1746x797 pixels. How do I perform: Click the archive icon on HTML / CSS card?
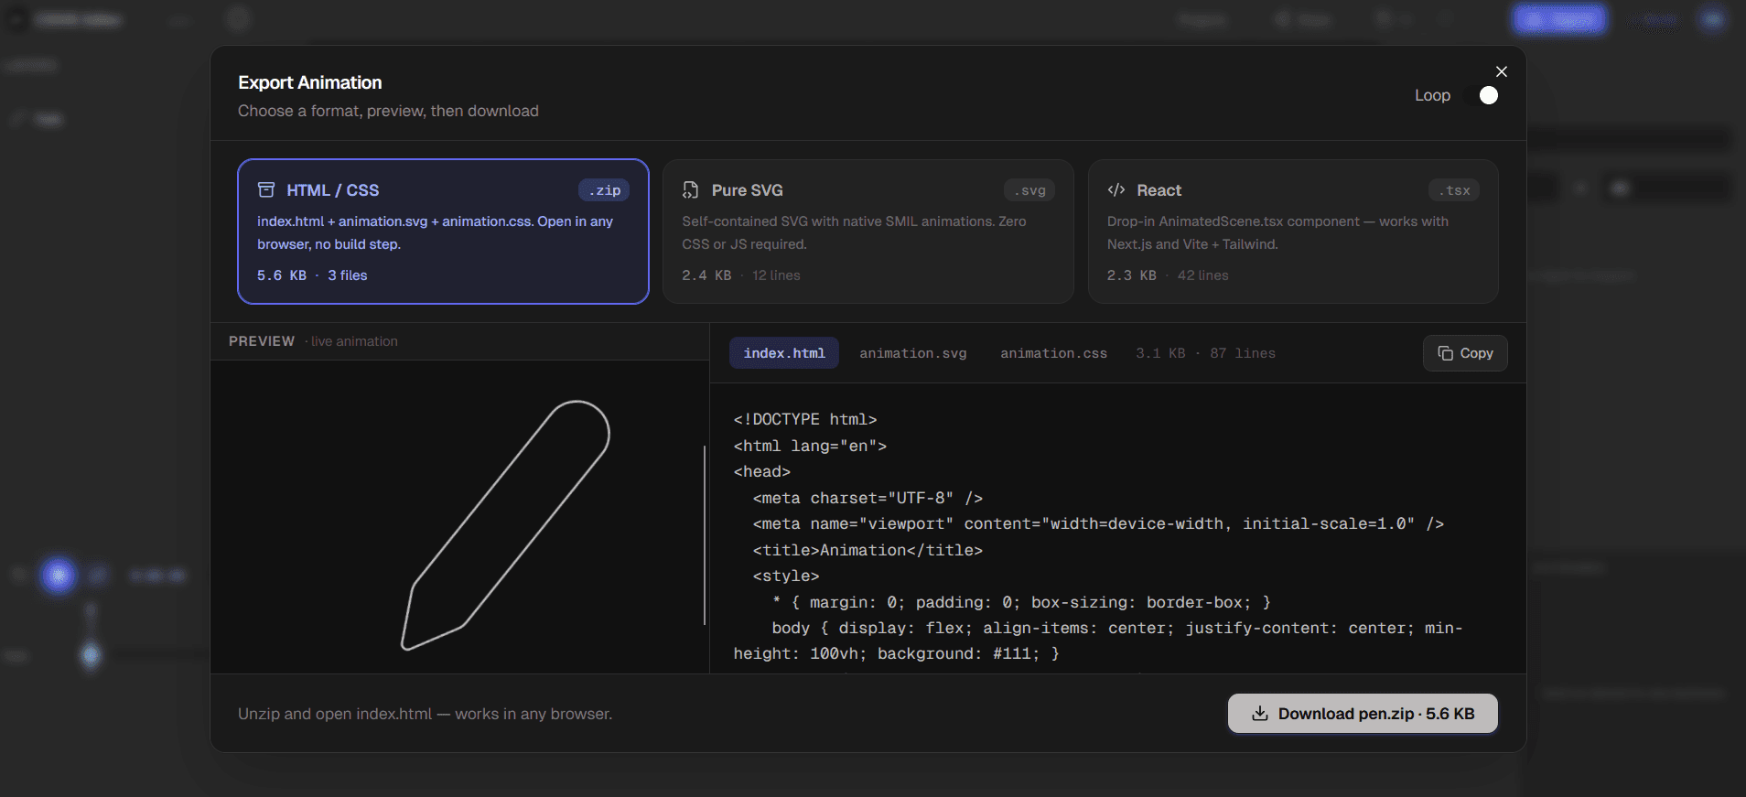click(x=266, y=190)
